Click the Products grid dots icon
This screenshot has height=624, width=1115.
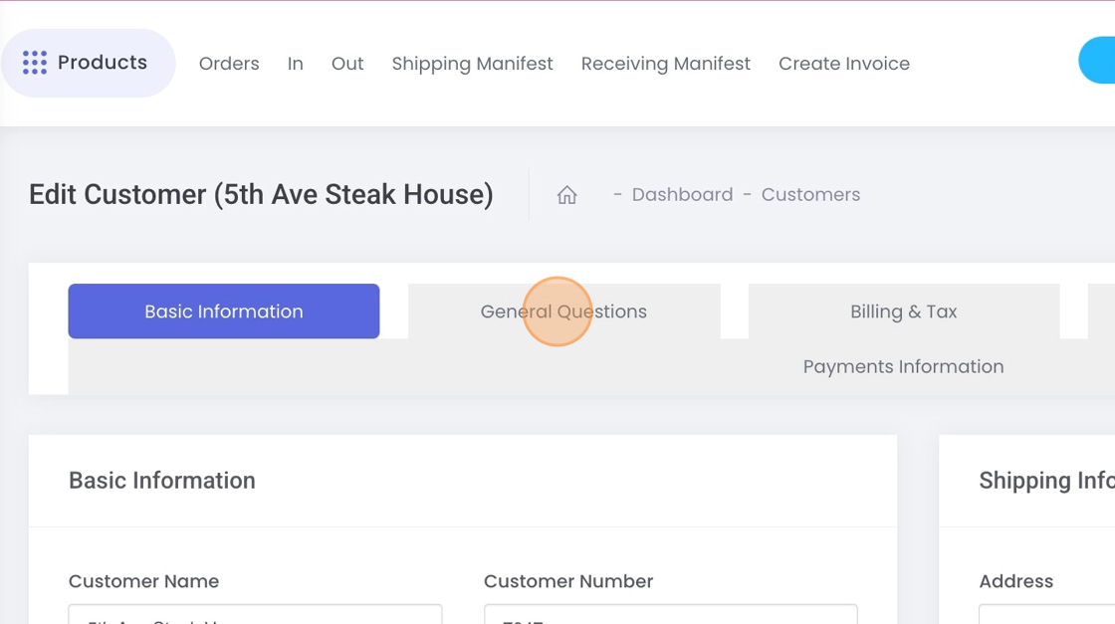pyautogui.click(x=35, y=63)
